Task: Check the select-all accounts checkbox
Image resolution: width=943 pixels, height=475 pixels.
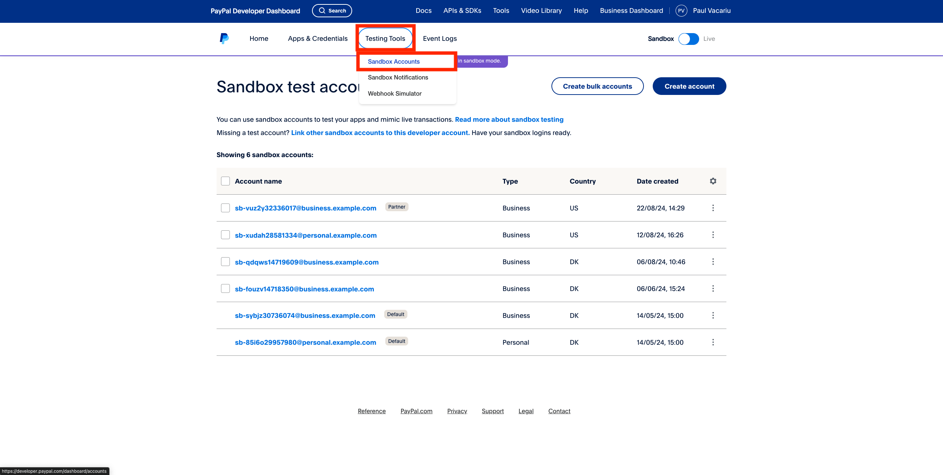Action: click(x=225, y=181)
